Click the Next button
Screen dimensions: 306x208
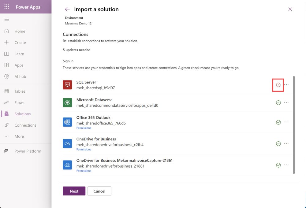tap(74, 191)
